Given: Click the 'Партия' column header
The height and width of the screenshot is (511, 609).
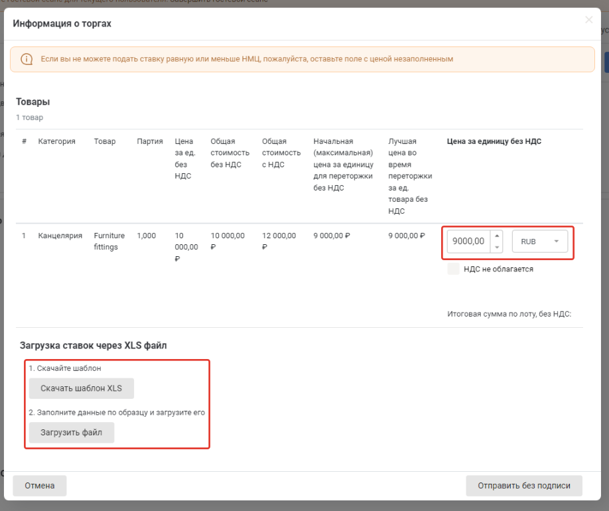Looking at the screenshot, I should [x=150, y=141].
